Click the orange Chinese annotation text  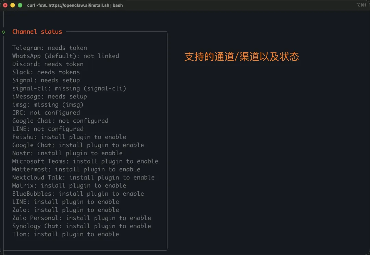click(242, 57)
